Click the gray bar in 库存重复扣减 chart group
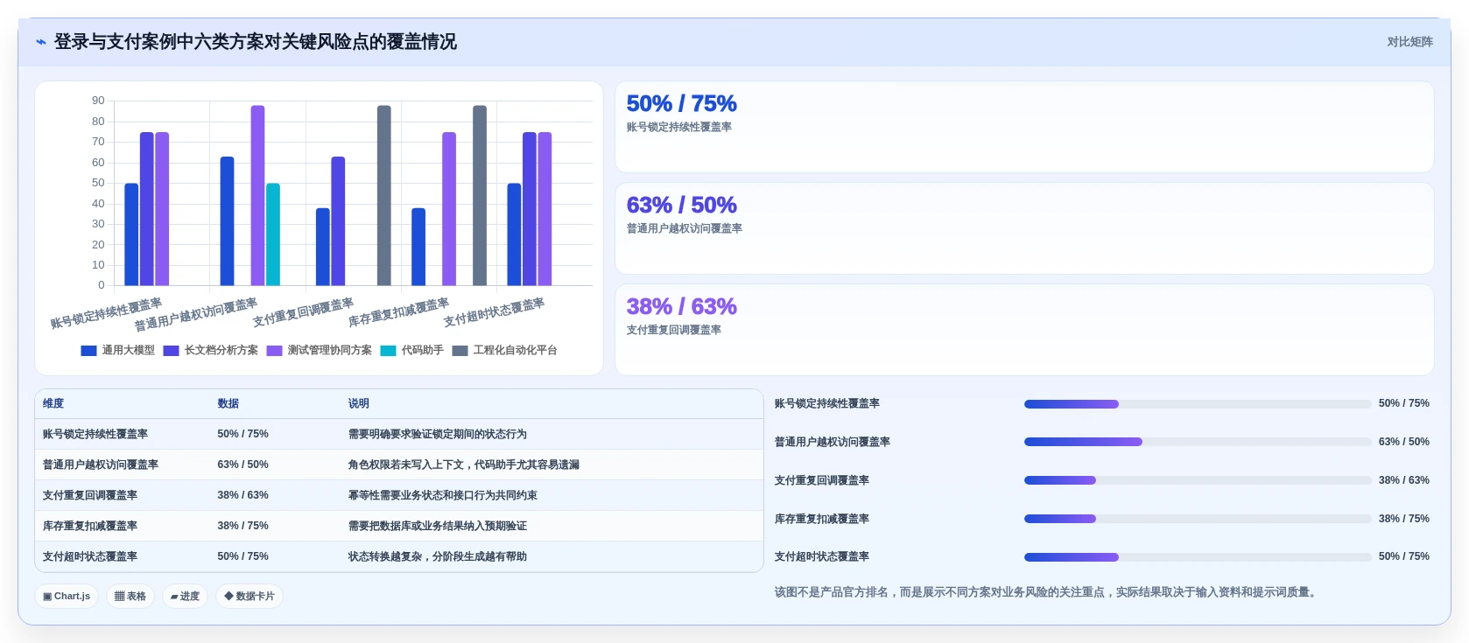The height and width of the screenshot is (643, 1469). 480,196
